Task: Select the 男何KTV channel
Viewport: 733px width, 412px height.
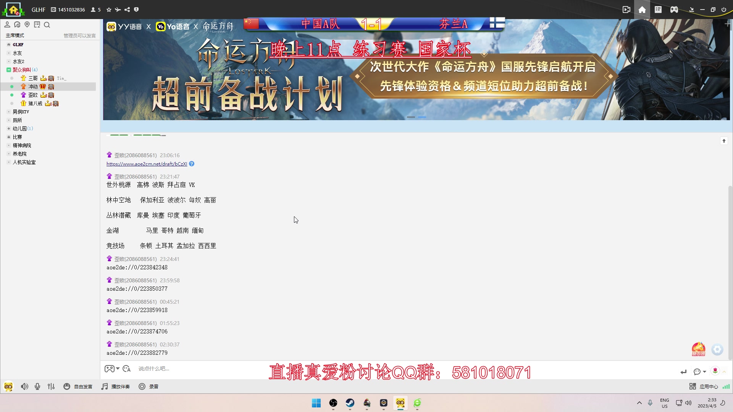Action: click(x=21, y=112)
